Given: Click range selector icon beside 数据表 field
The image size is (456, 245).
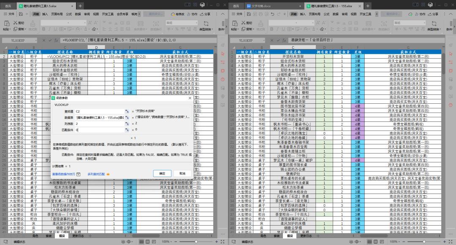Looking at the screenshot, I should (127, 118).
